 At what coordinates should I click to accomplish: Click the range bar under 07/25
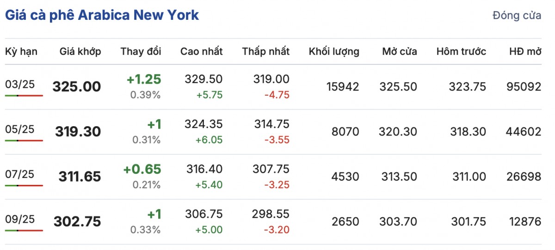click(24, 186)
